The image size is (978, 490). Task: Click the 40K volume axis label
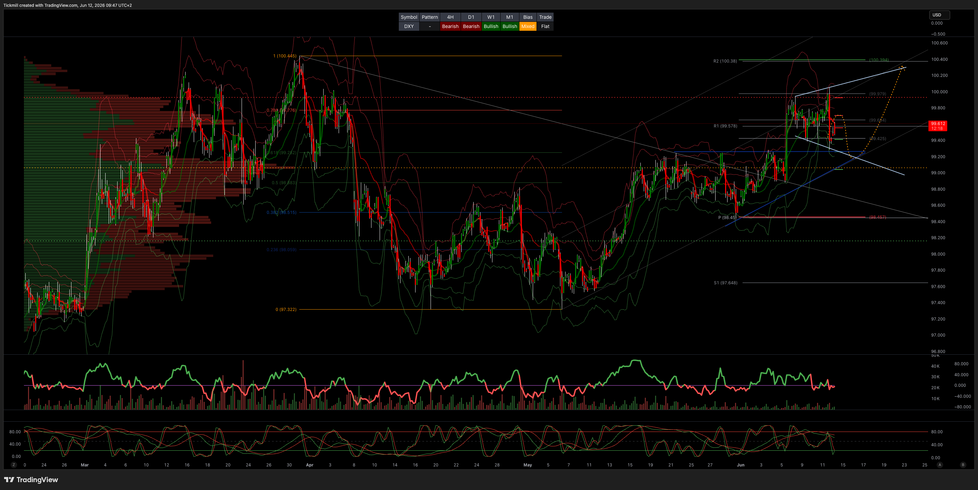[x=935, y=366]
